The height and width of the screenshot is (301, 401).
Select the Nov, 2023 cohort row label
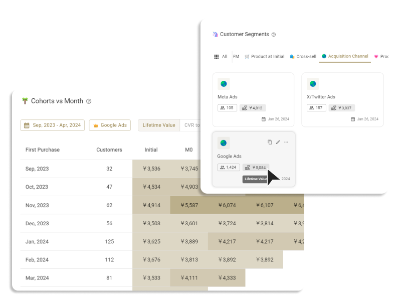pos(37,205)
